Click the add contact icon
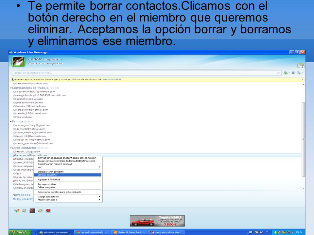Screen dimensions: 314x235 [x=285, y=73]
